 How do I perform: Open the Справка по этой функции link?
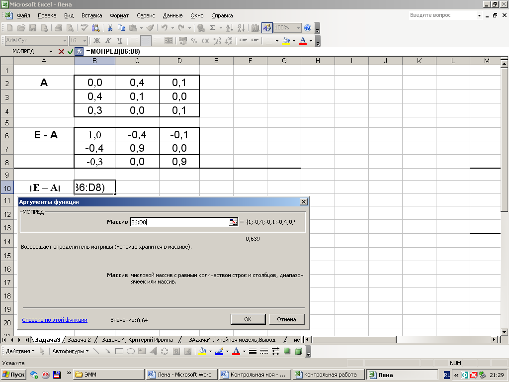click(55, 320)
